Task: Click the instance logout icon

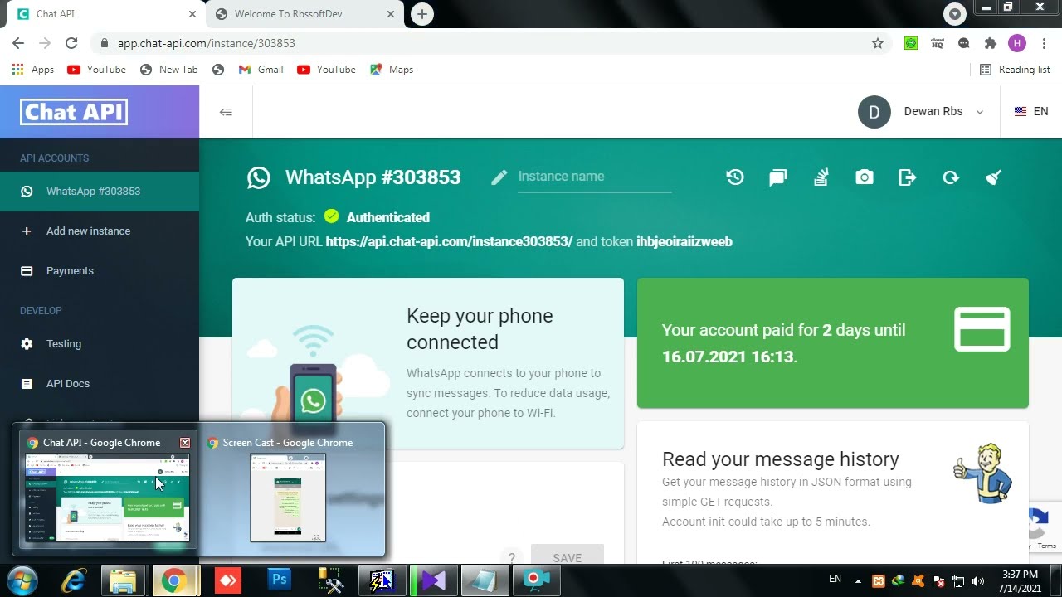Action: point(908,177)
